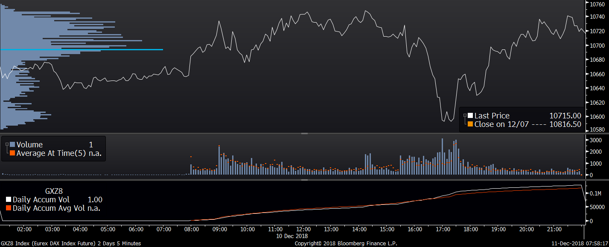
Task: Click the 10640 price axis label
Action: 597,89
